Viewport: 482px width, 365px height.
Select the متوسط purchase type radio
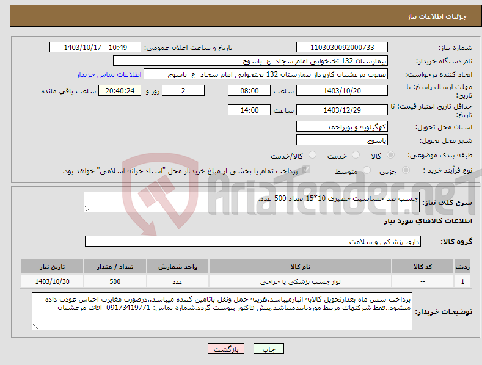367,170
